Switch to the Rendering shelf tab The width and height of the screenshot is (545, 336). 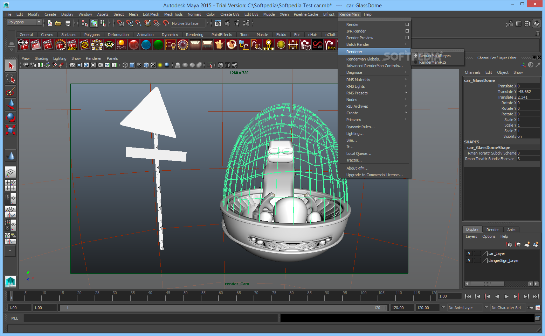[x=194, y=35]
